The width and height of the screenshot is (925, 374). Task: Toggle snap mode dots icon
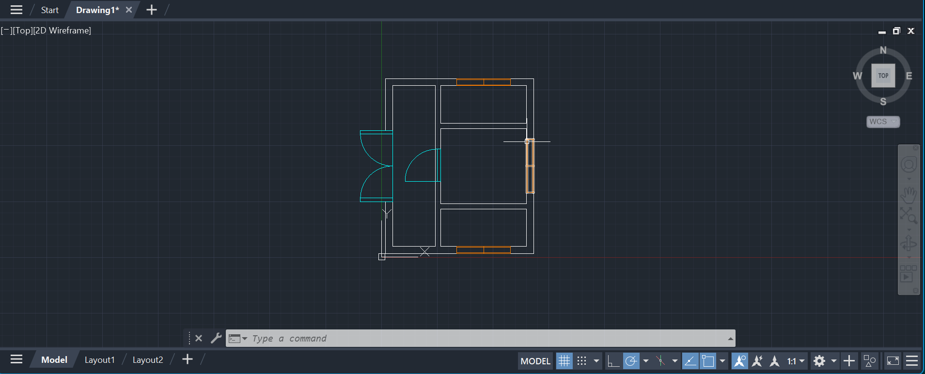click(x=582, y=361)
